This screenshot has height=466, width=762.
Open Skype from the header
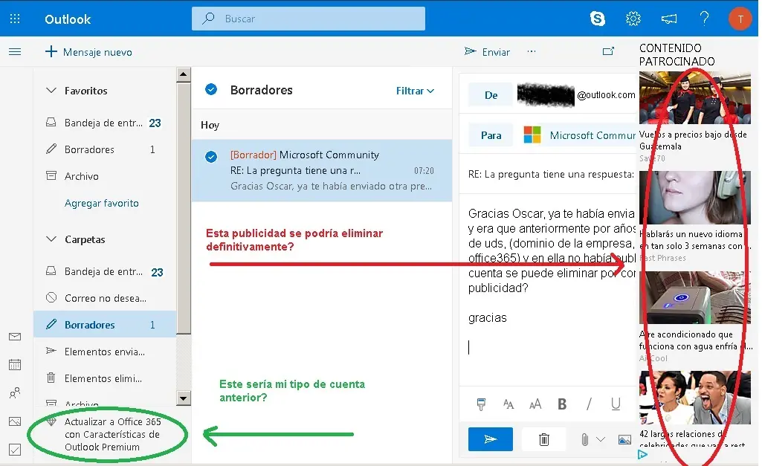click(x=597, y=19)
